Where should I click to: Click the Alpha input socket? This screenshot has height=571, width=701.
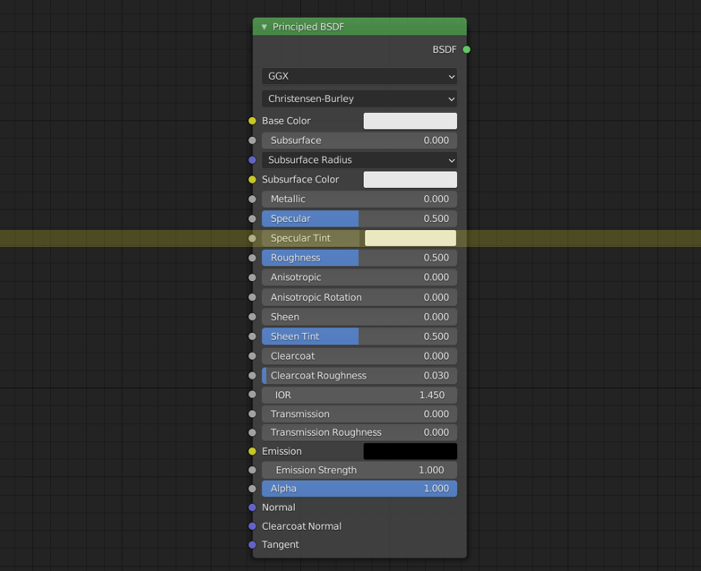(252, 489)
